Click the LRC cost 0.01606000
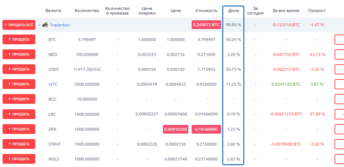The height and width of the screenshot is (167, 344). 206,114
